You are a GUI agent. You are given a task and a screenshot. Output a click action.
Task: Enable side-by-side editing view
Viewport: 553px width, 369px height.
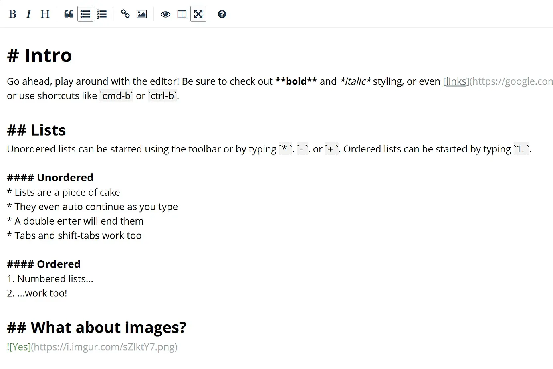(x=182, y=14)
